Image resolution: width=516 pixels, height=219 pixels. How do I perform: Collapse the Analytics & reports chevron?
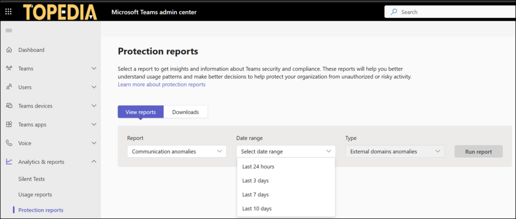94,161
